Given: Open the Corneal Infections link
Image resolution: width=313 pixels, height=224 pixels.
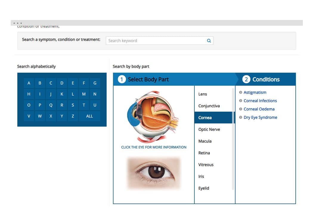Looking at the screenshot, I should [x=260, y=101].
